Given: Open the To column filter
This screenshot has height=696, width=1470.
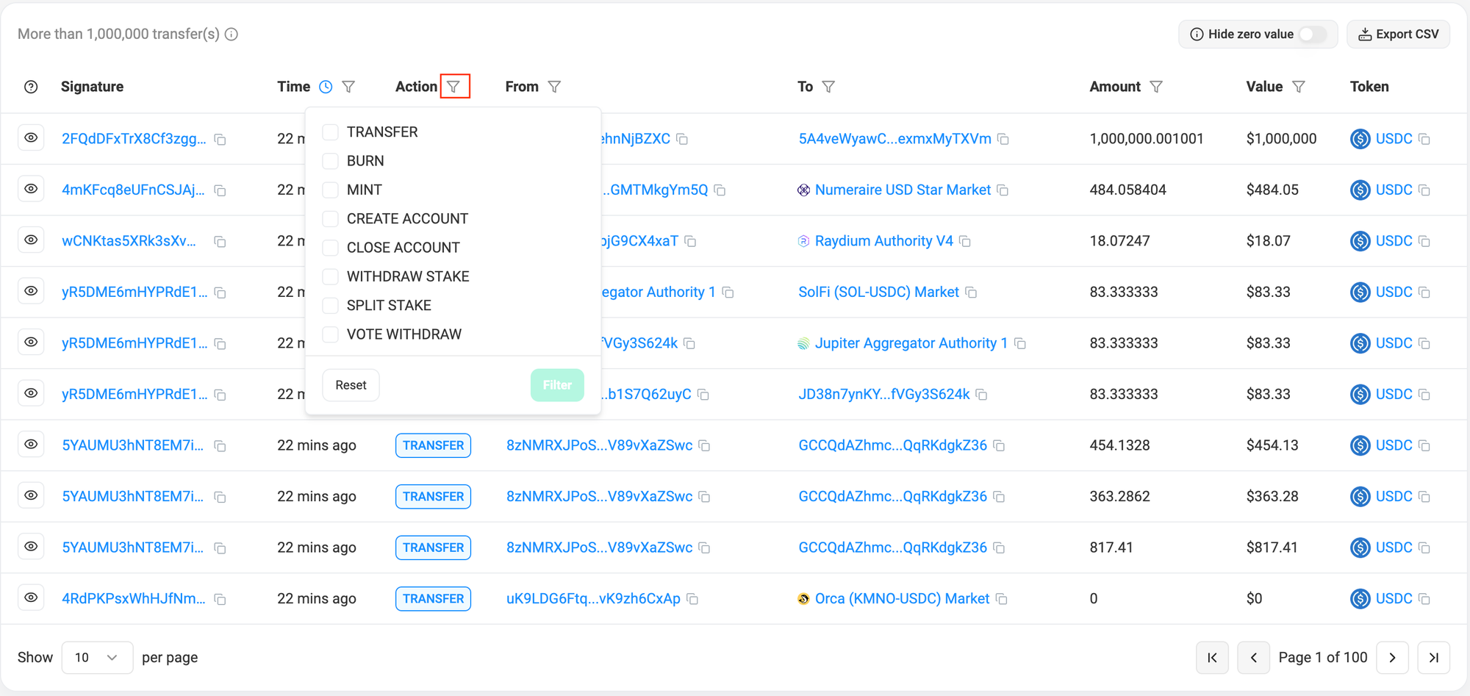Looking at the screenshot, I should coord(828,87).
